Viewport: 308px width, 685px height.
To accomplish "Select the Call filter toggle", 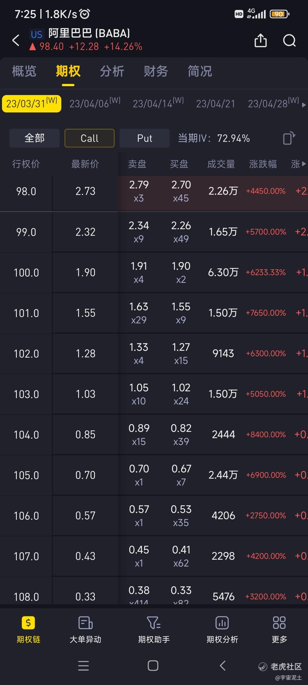I will pyautogui.click(x=90, y=138).
